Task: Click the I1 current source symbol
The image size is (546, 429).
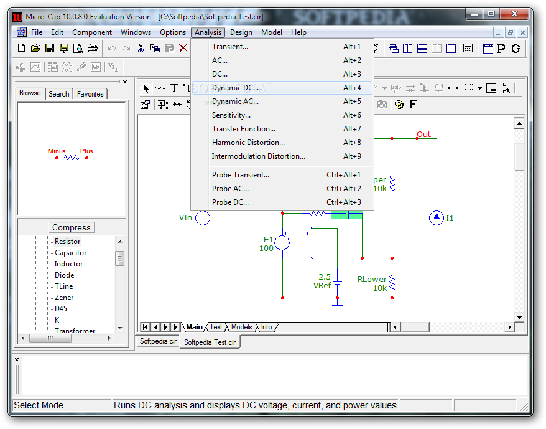Action: tap(437, 218)
